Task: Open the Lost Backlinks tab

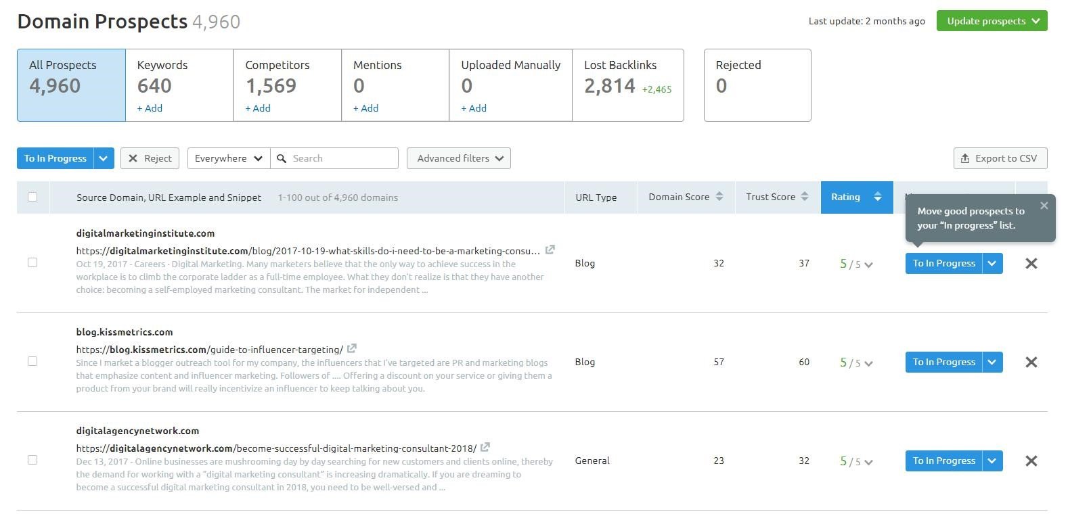Action: click(x=627, y=85)
